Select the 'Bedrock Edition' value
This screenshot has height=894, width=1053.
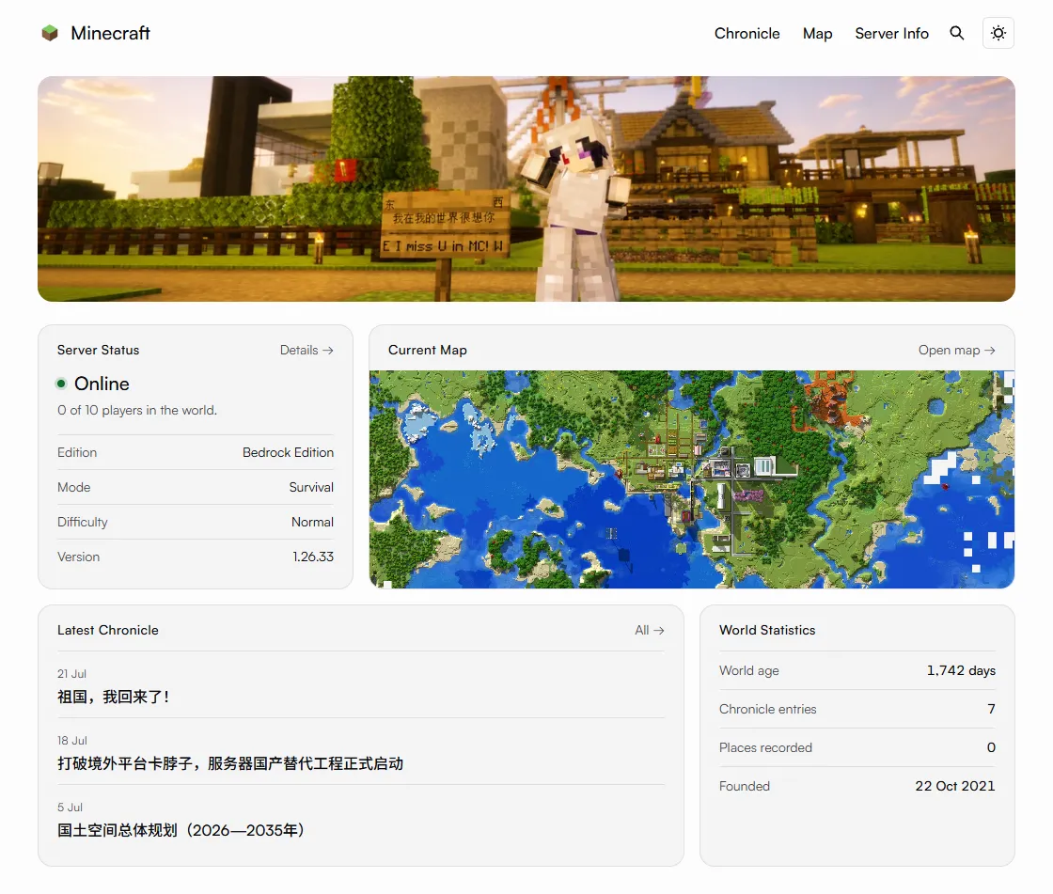(x=288, y=452)
